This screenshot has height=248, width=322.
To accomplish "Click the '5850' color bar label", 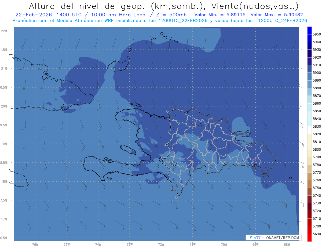I will click(x=317, y=111).
